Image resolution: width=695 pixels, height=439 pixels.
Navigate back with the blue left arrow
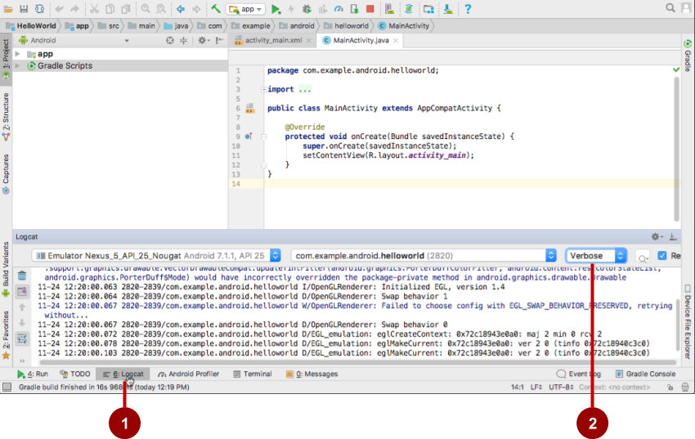tap(181, 9)
